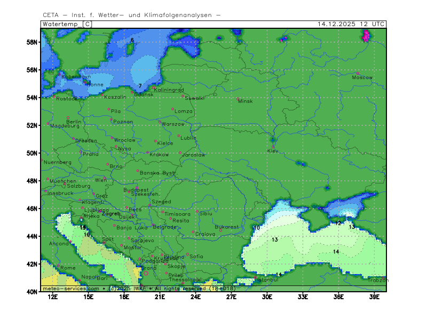
Task: Click the Rome city marker
Action: click(x=59, y=265)
